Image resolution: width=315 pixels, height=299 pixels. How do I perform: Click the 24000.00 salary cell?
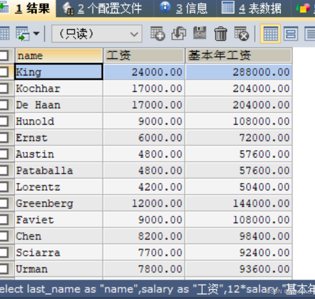(144, 72)
